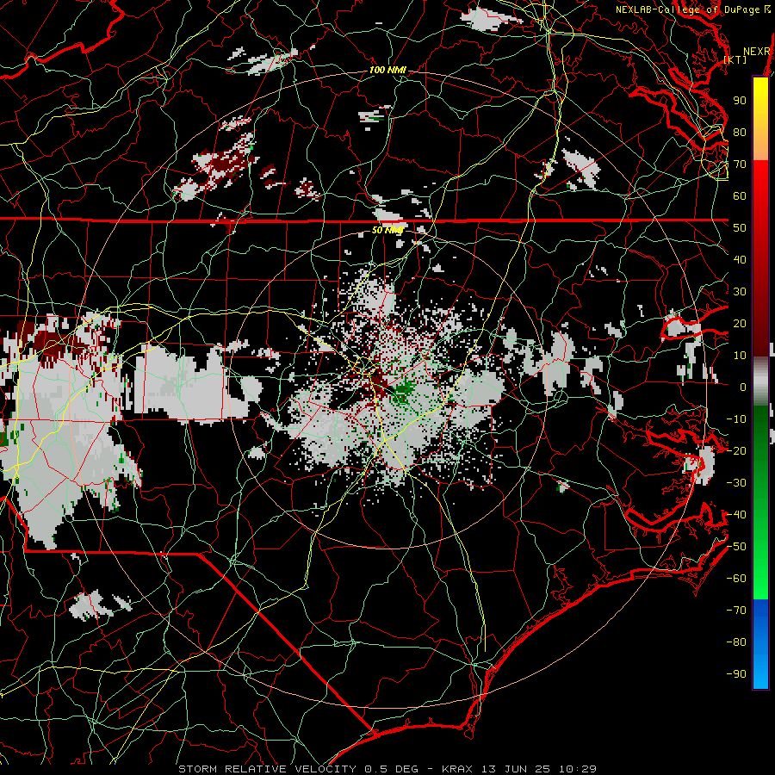The width and height of the screenshot is (775, 775).
Task: Select the blue bottom band of the velocity scale
Action: pyautogui.click(x=760, y=643)
